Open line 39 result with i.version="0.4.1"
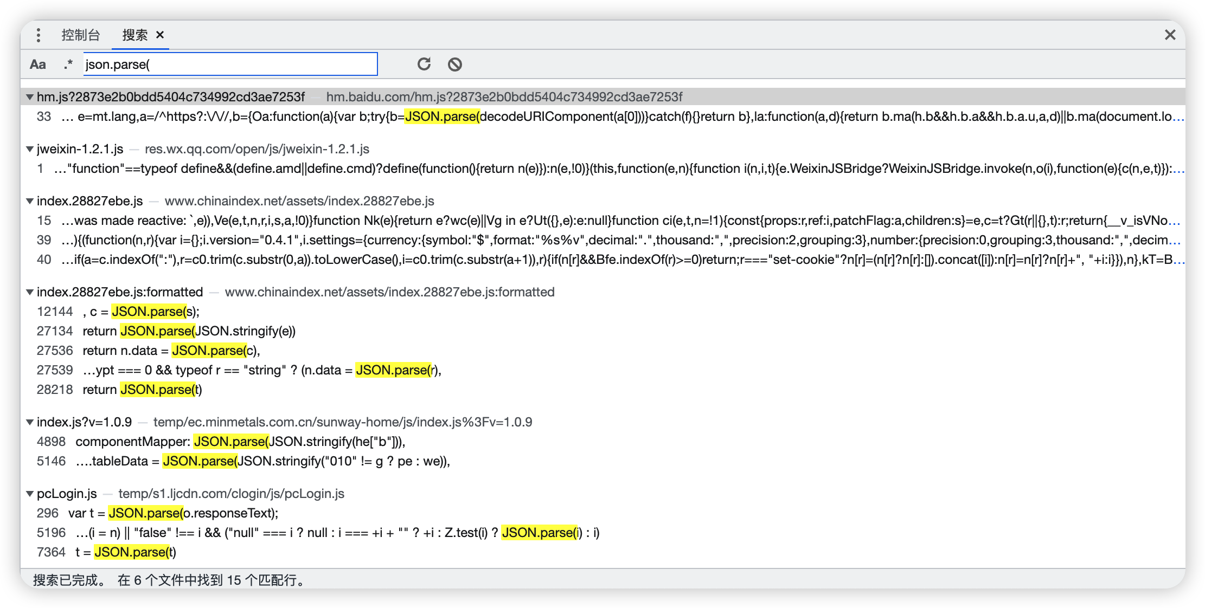Screen dimensions: 1205x608 [603, 240]
